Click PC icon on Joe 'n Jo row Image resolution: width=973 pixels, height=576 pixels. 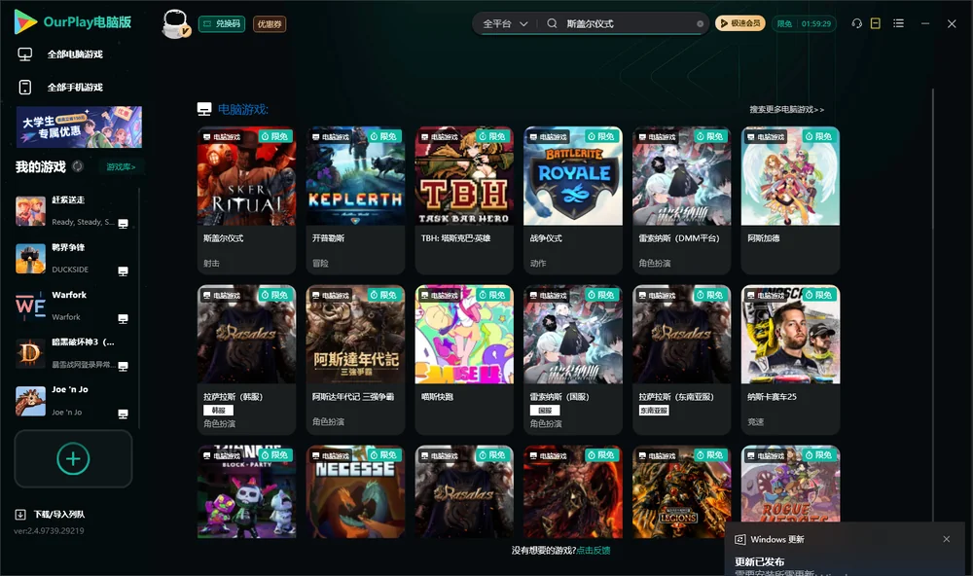point(123,414)
